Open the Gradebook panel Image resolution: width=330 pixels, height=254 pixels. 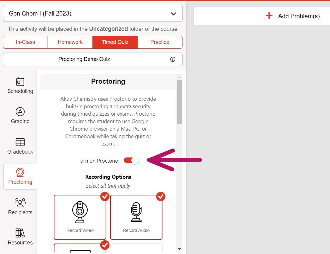20,146
